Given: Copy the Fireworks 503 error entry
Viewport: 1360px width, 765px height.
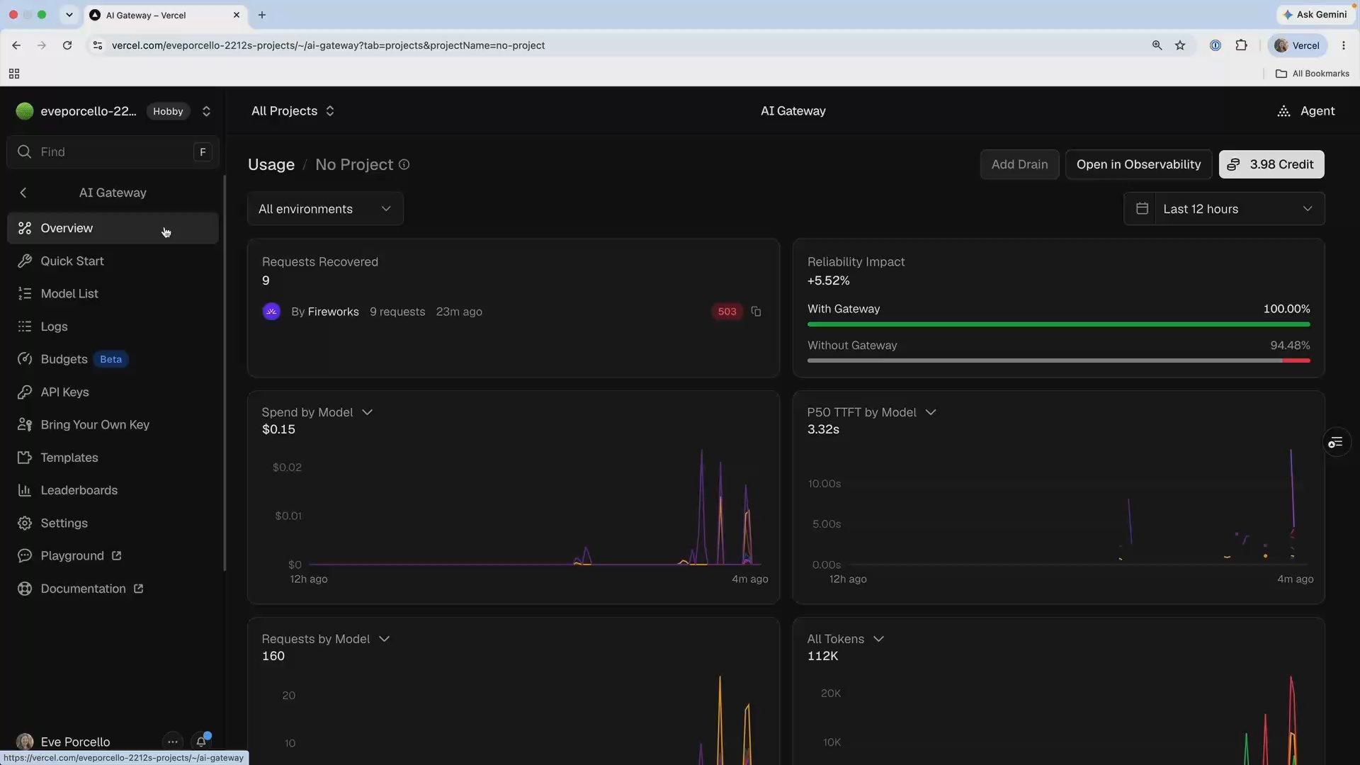Looking at the screenshot, I should [x=756, y=312].
